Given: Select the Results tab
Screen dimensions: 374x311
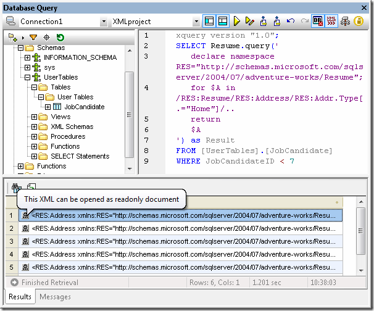Looking at the screenshot, I should click(20, 297).
